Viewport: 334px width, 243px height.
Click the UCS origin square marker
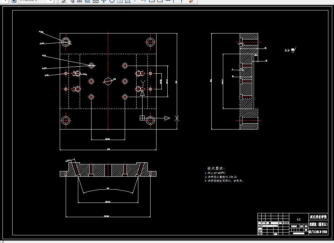click(x=142, y=118)
